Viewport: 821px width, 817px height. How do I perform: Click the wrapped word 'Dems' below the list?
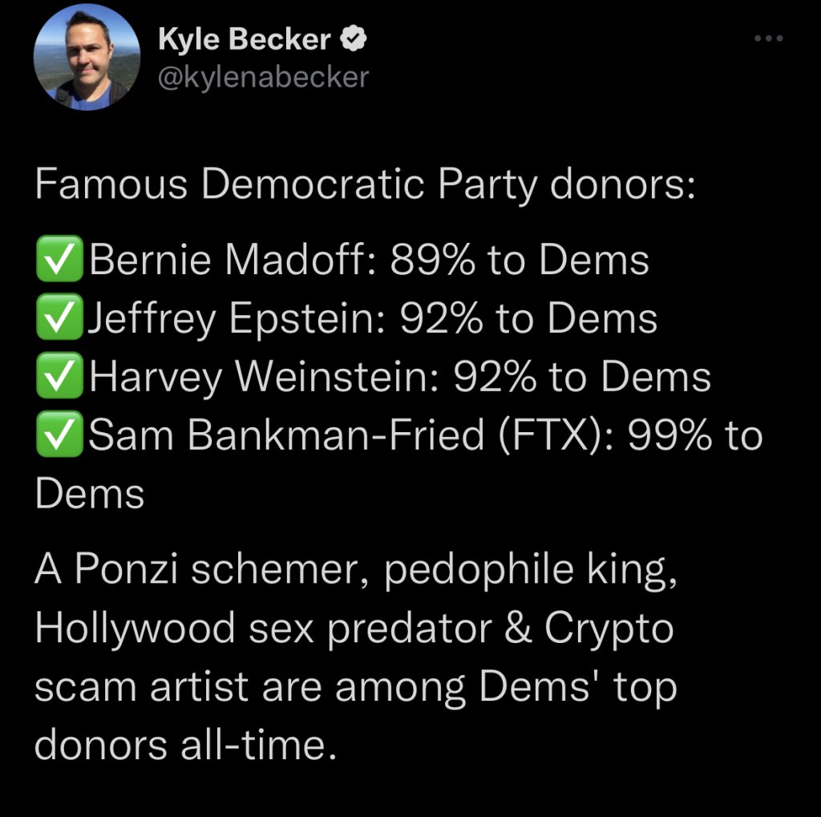tap(89, 494)
